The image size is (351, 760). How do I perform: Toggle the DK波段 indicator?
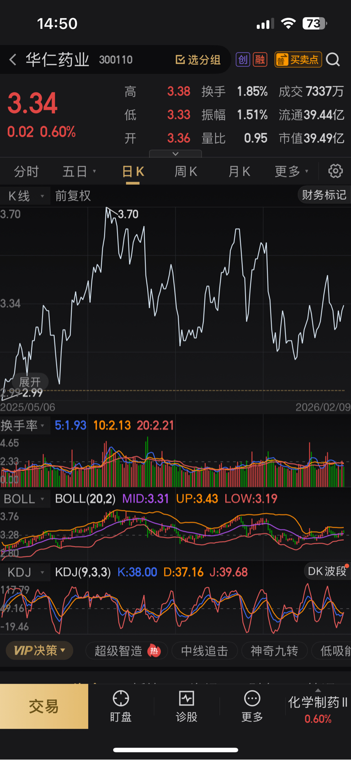(327, 571)
